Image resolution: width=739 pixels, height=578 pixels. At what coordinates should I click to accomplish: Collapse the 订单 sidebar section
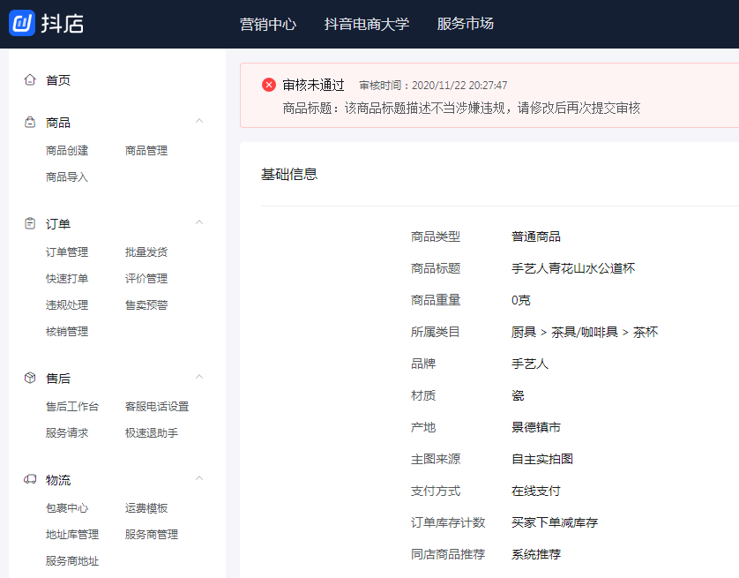tap(199, 223)
